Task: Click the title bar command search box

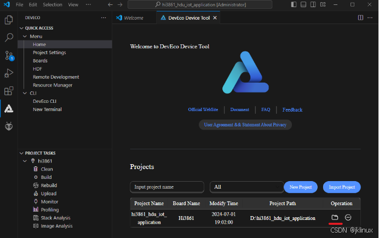Action: click(x=200, y=4)
